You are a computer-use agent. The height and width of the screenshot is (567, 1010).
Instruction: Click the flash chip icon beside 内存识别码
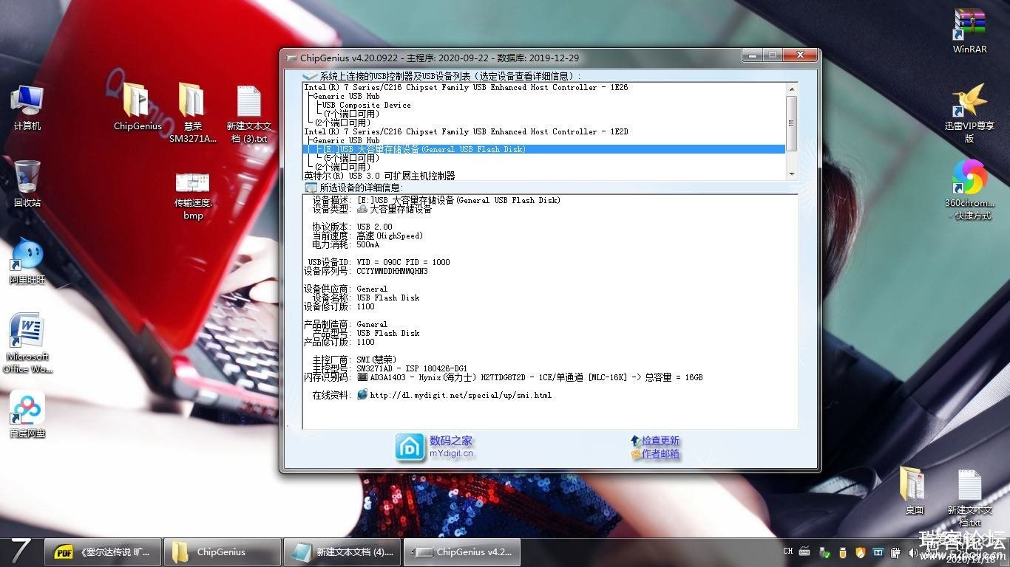(362, 377)
